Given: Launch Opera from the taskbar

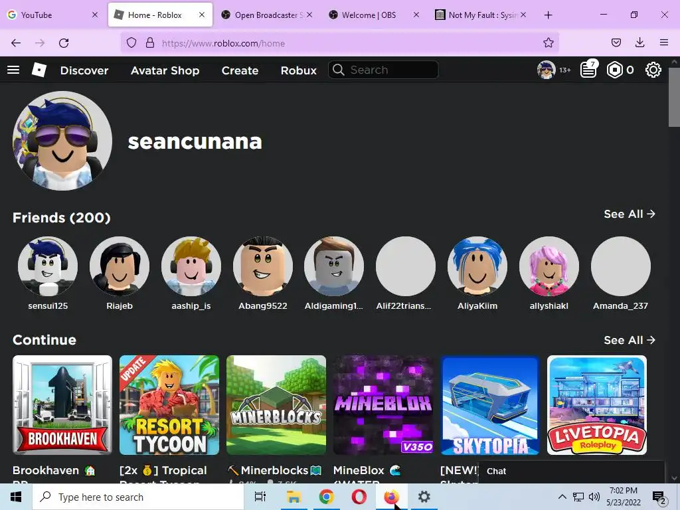Looking at the screenshot, I should click(359, 497).
